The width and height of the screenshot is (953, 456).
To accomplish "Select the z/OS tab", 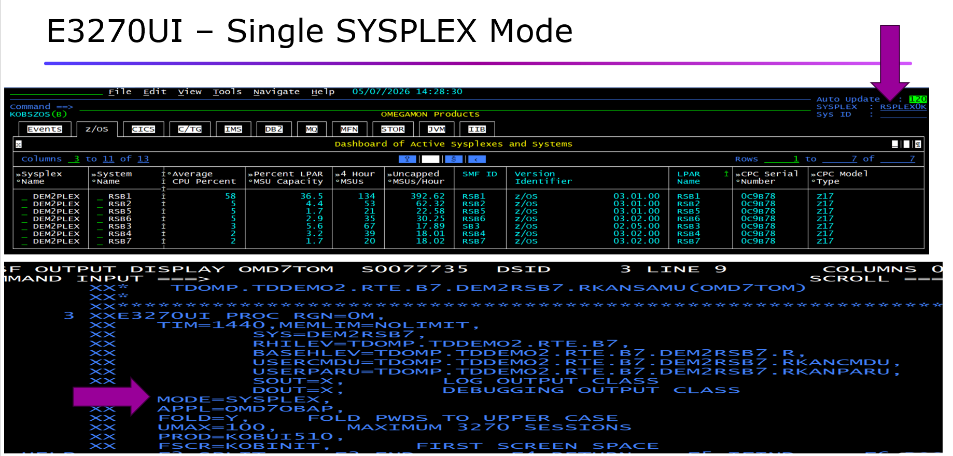I will 97,129.
